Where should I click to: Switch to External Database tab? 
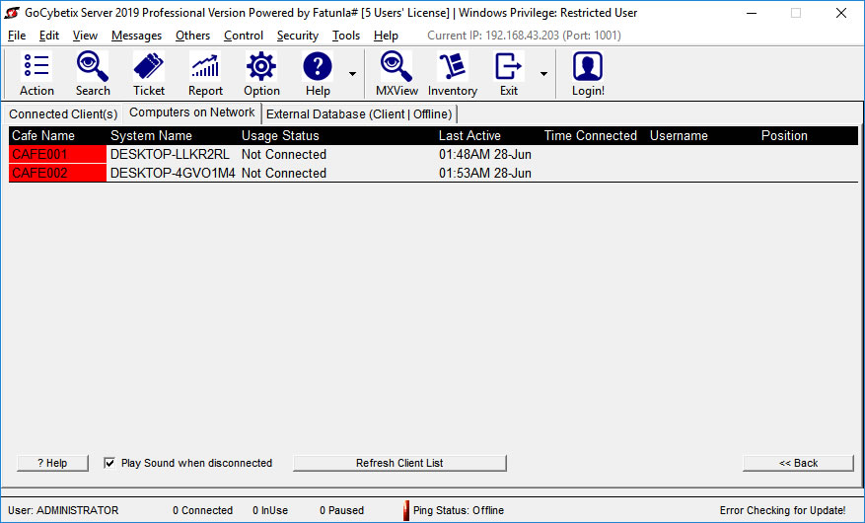tap(359, 114)
